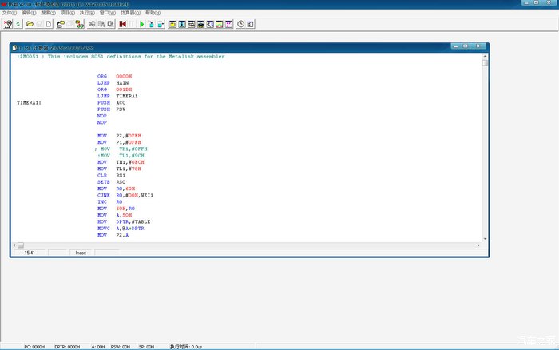This screenshot has height=350, width=559.
Task: Click the first toolbar icon at far left
Action: [7, 25]
